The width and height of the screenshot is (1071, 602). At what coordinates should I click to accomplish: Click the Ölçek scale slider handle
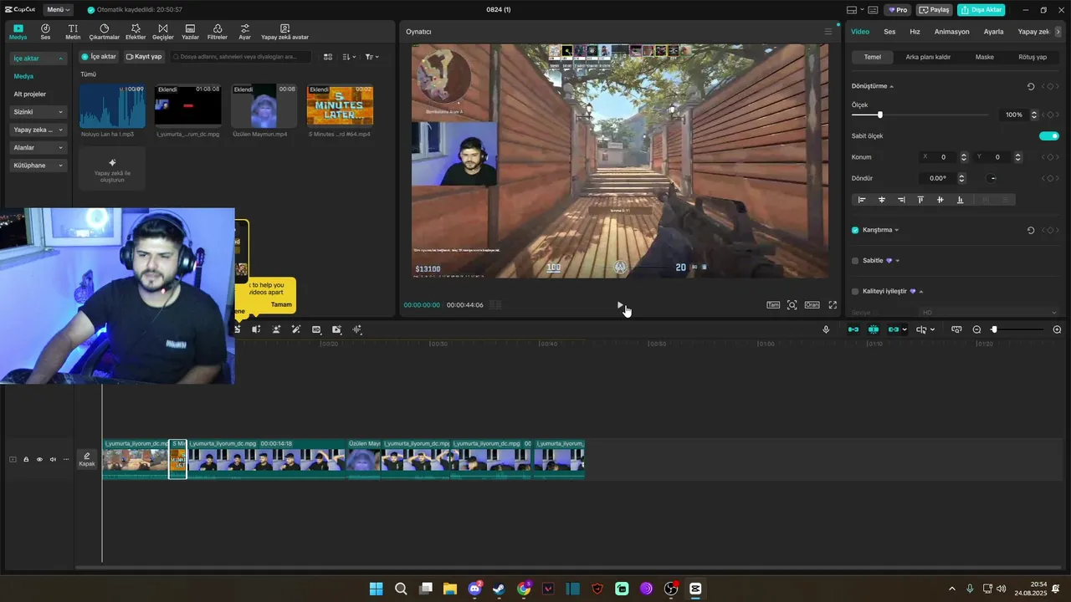point(879,115)
